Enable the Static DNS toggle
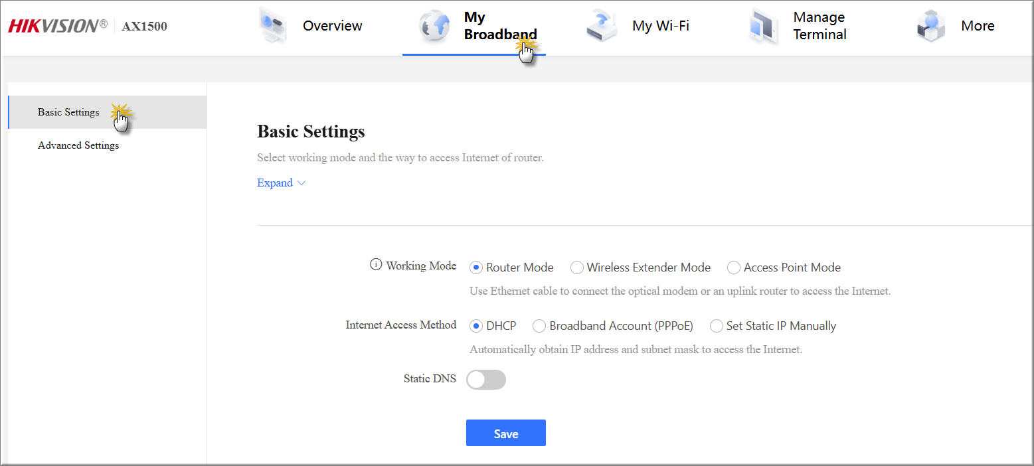This screenshot has height=466, width=1034. coord(486,380)
